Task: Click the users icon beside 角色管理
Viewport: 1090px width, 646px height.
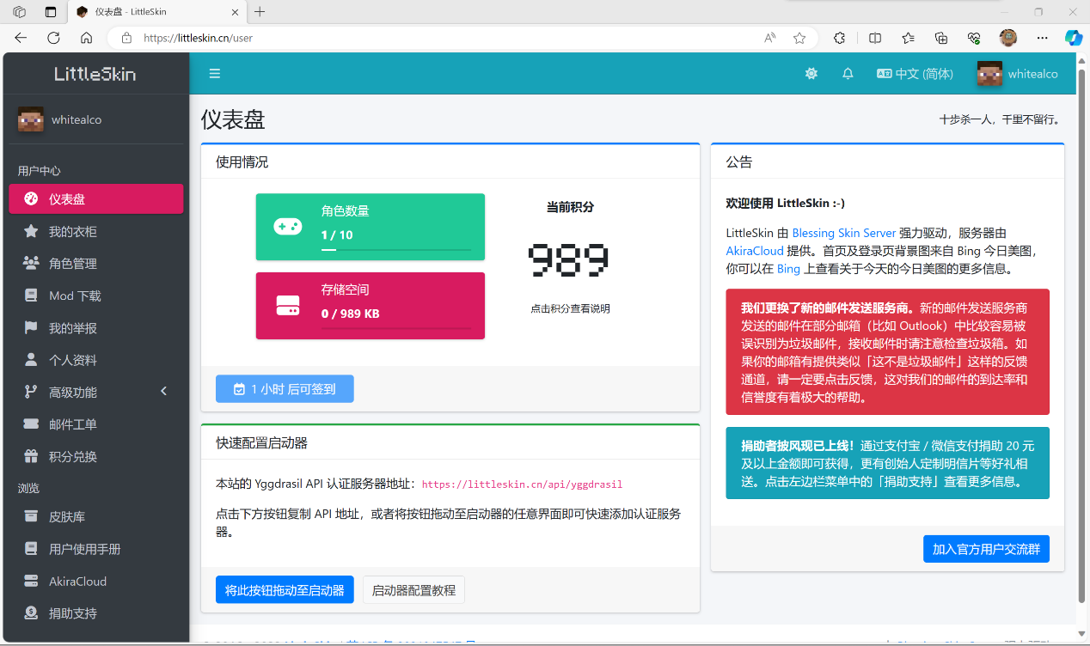Action: click(x=31, y=263)
